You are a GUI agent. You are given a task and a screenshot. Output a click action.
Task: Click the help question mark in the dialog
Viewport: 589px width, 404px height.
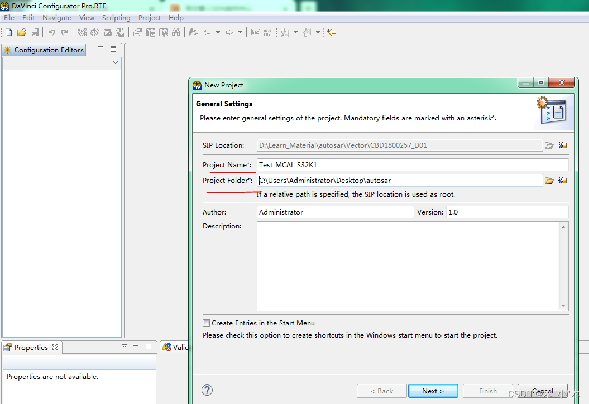pos(207,390)
